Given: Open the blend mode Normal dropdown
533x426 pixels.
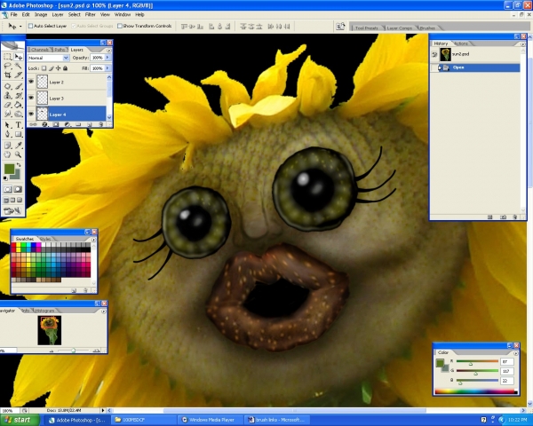Looking at the screenshot, I should 66,58.
